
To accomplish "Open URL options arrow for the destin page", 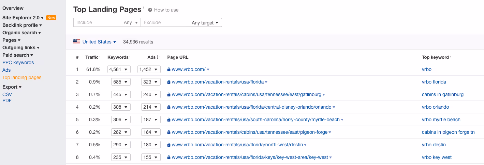I will coord(305,145).
